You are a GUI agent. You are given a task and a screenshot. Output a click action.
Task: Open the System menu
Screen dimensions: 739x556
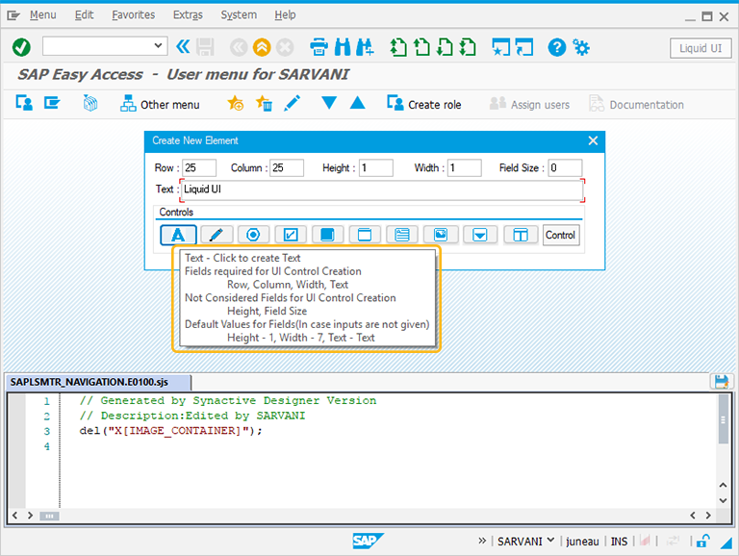[239, 15]
